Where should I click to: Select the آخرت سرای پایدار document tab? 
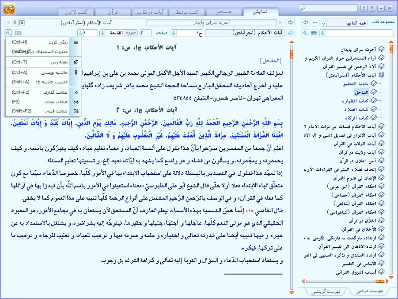pos(212,23)
